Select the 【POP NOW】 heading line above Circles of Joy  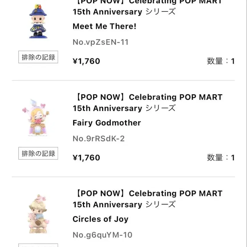coord(147,194)
